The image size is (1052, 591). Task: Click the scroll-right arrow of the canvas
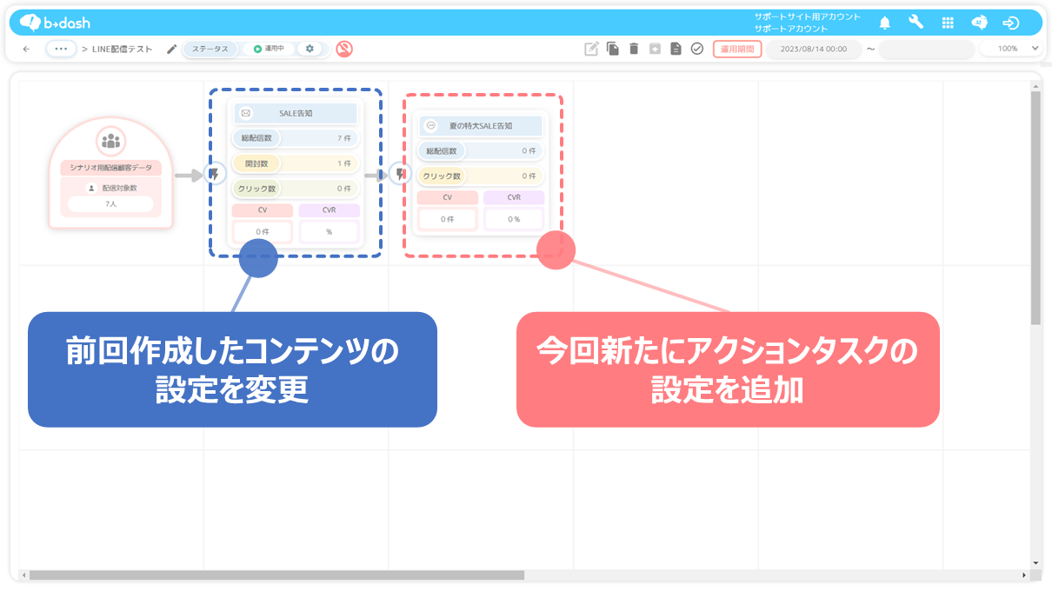tap(1024, 575)
